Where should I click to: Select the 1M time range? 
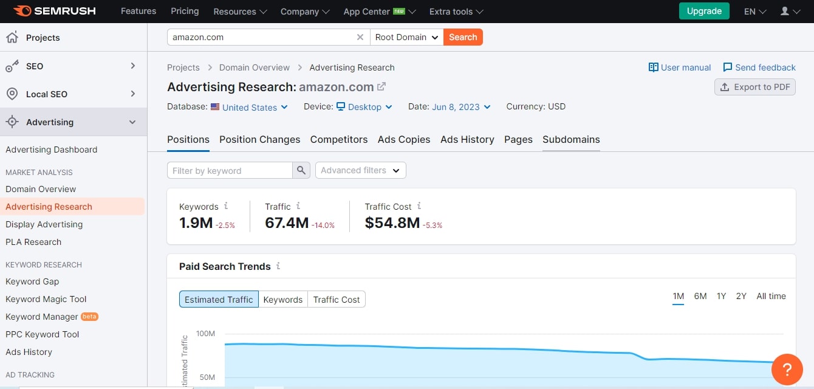coord(679,296)
